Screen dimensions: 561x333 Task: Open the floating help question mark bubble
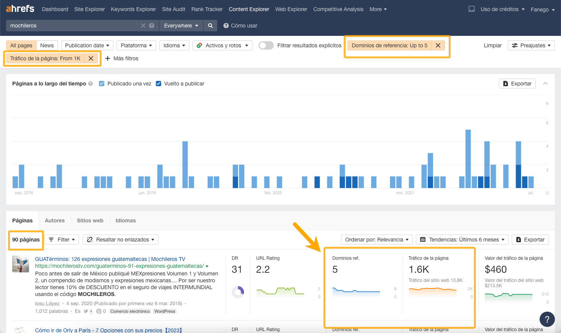pyautogui.click(x=547, y=319)
